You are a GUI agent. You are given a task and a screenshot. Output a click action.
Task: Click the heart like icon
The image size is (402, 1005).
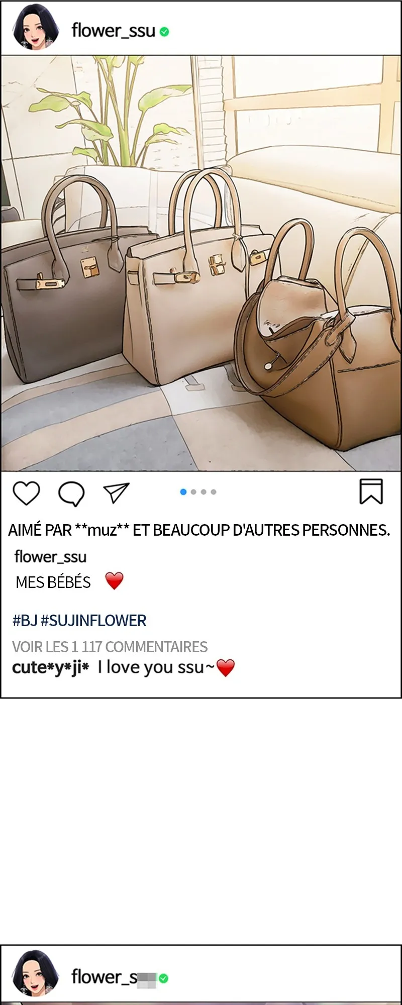coord(26,493)
